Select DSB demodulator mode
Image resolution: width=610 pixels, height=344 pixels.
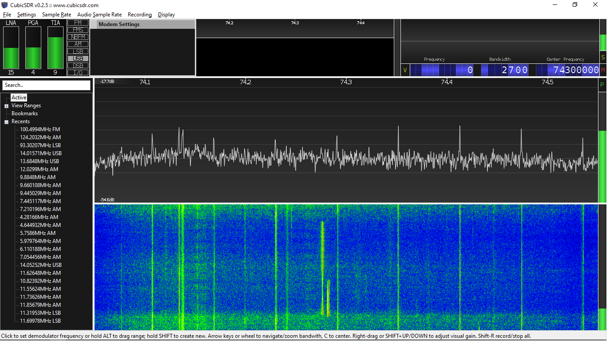click(x=78, y=65)
